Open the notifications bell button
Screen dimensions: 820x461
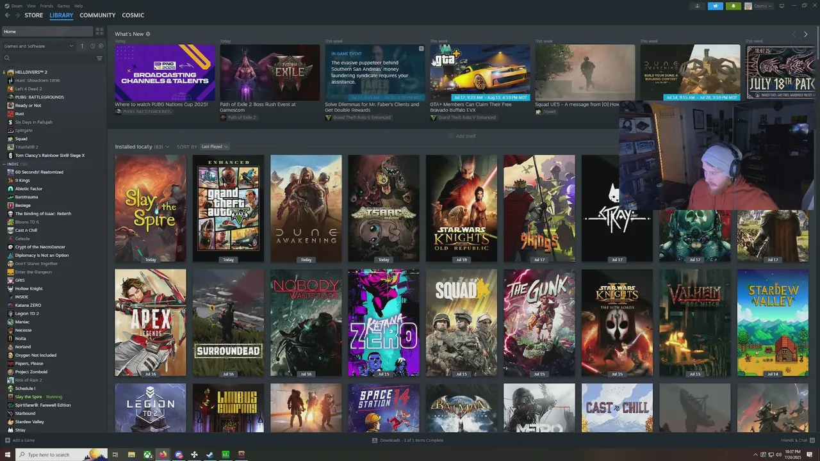pos(734,6)
